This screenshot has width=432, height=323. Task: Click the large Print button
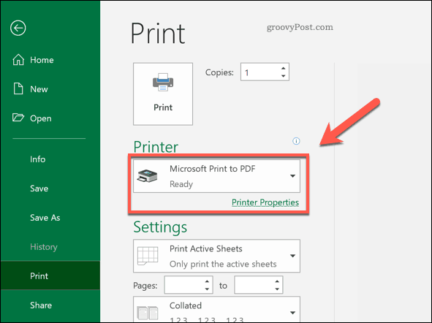point(163,94)
